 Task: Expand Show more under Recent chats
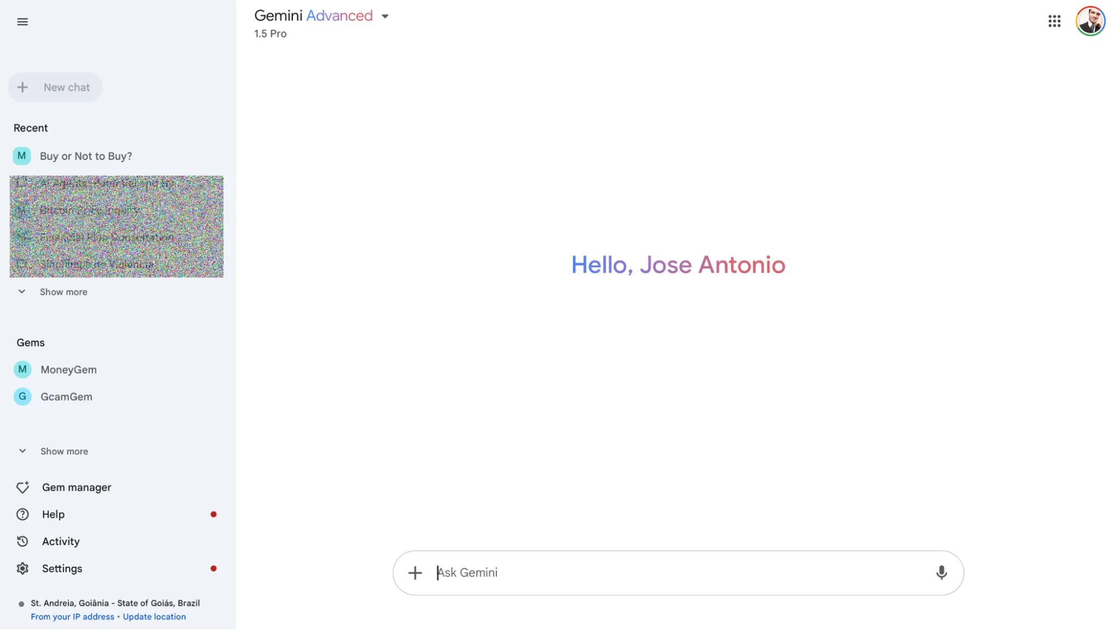(x=63, y=292)
